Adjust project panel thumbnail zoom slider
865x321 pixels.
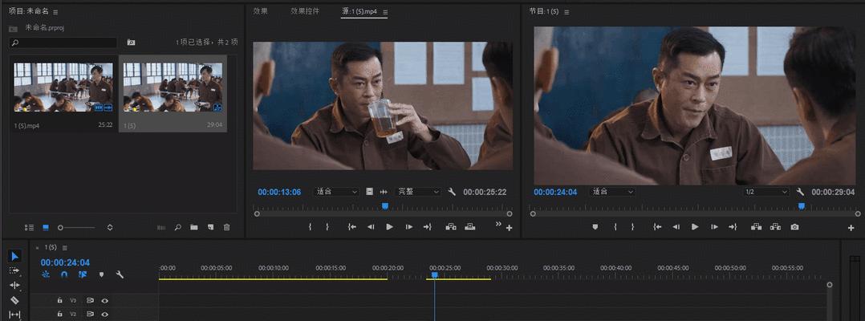77,227
